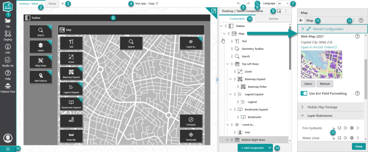Click the Water Lines edit-pencil icon
The width and height of the screenshot is (368, 152).
pyautogui.click(x=345, y=138)
